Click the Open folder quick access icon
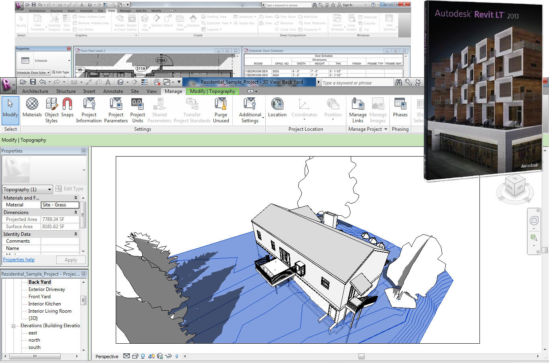Image resolution: width=549 pixels, height=363 pixels. (x=23, y=82)
